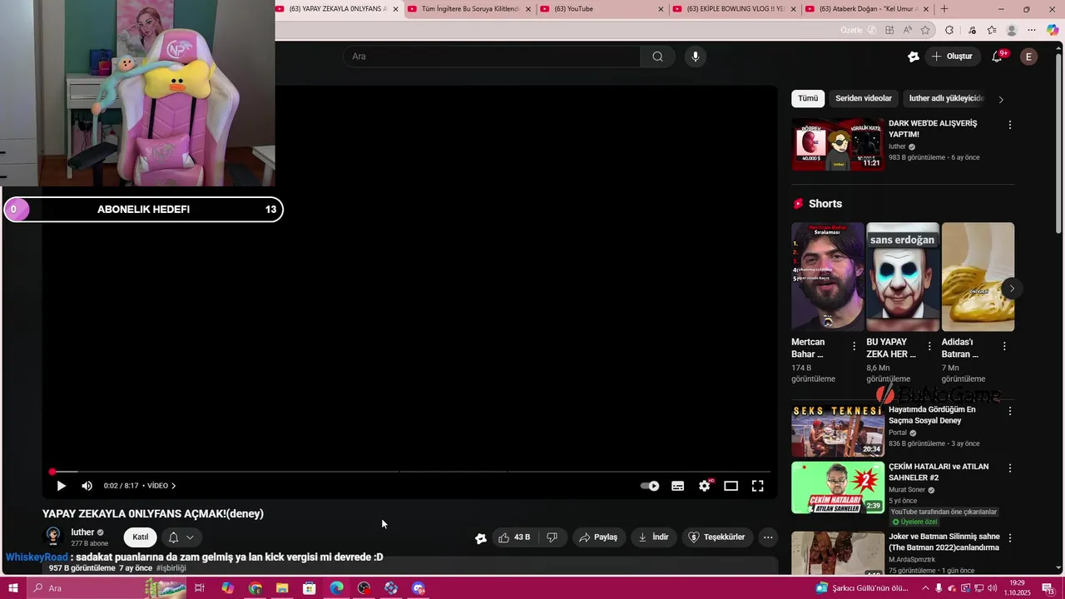Dislike the video with the thumbs-down button

(552, 537)
